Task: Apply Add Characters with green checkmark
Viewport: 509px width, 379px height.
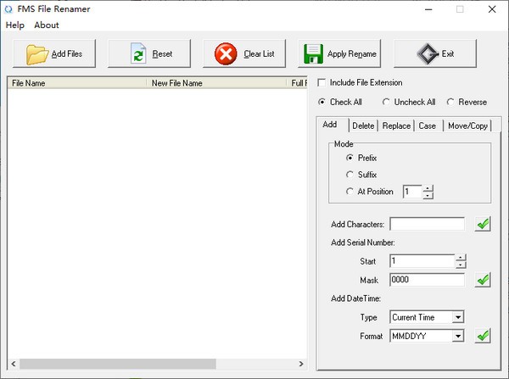Action: coord(483,224)
